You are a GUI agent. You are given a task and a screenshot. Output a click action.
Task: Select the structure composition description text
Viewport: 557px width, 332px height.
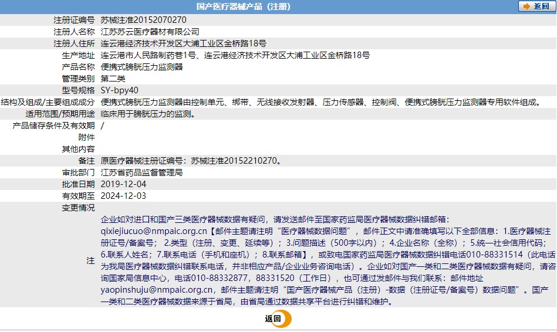coord(322,102)
